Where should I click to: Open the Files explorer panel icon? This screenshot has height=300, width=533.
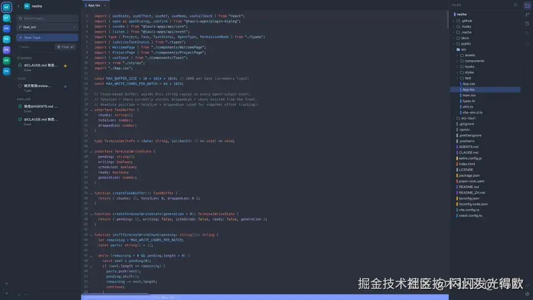(x=527, y=5)
